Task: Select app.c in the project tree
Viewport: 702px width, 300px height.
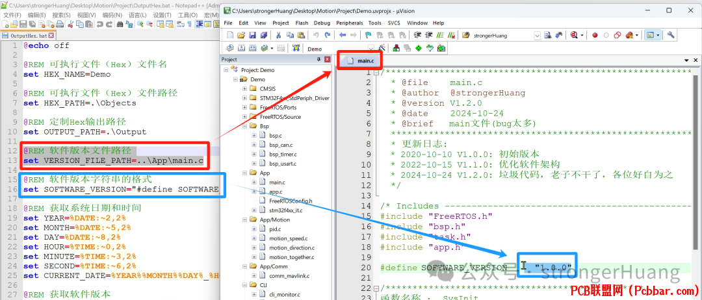Action: click(276, 192)
